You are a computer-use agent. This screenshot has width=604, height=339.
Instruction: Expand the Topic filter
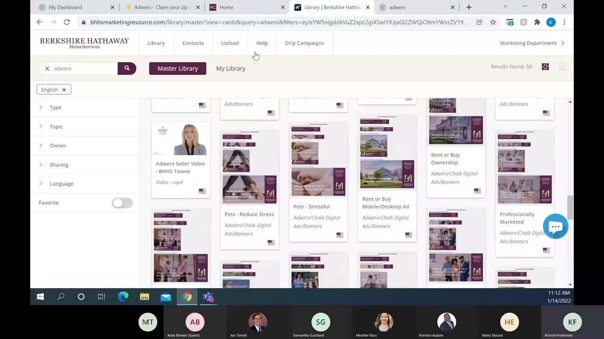56,127
